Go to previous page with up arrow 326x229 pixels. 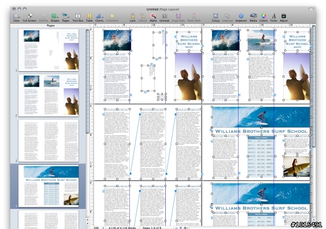[x=176, y=228]
